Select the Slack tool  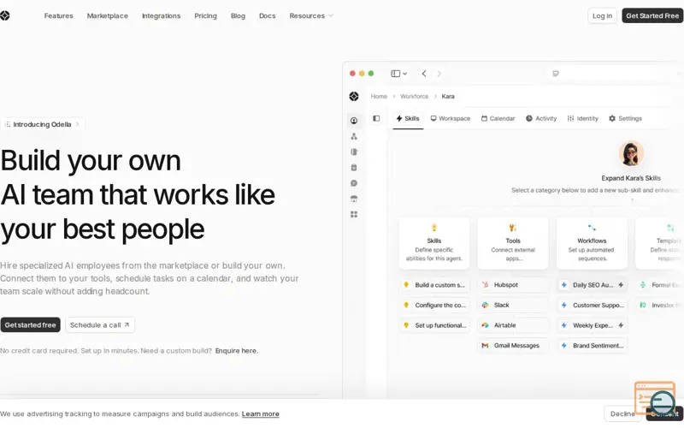(513, 305)
